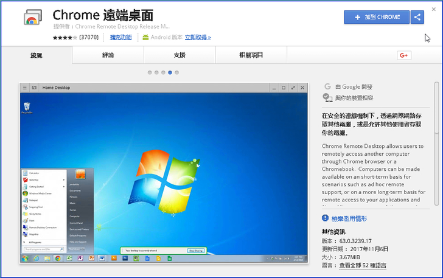Image resolution: width=443 pixels, height=278 pixels.
Task: Click the size text 3.67MiB
Action: pyautogui.click(x=349, y=257)
